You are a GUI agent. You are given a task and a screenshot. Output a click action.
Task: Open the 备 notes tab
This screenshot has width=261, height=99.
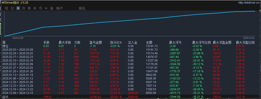coord(52,8)
